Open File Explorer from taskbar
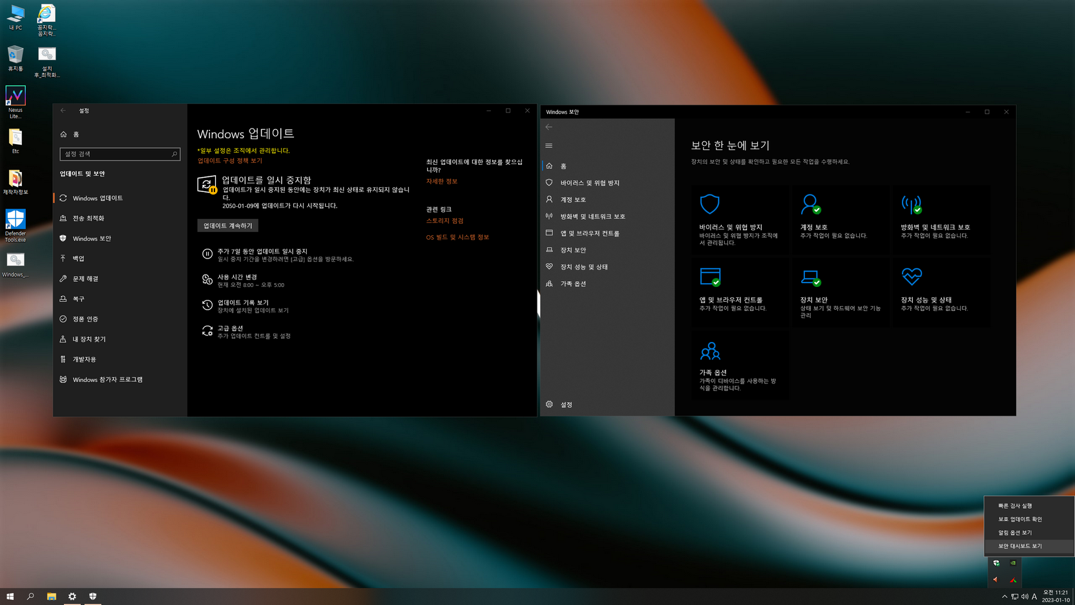 52,597
